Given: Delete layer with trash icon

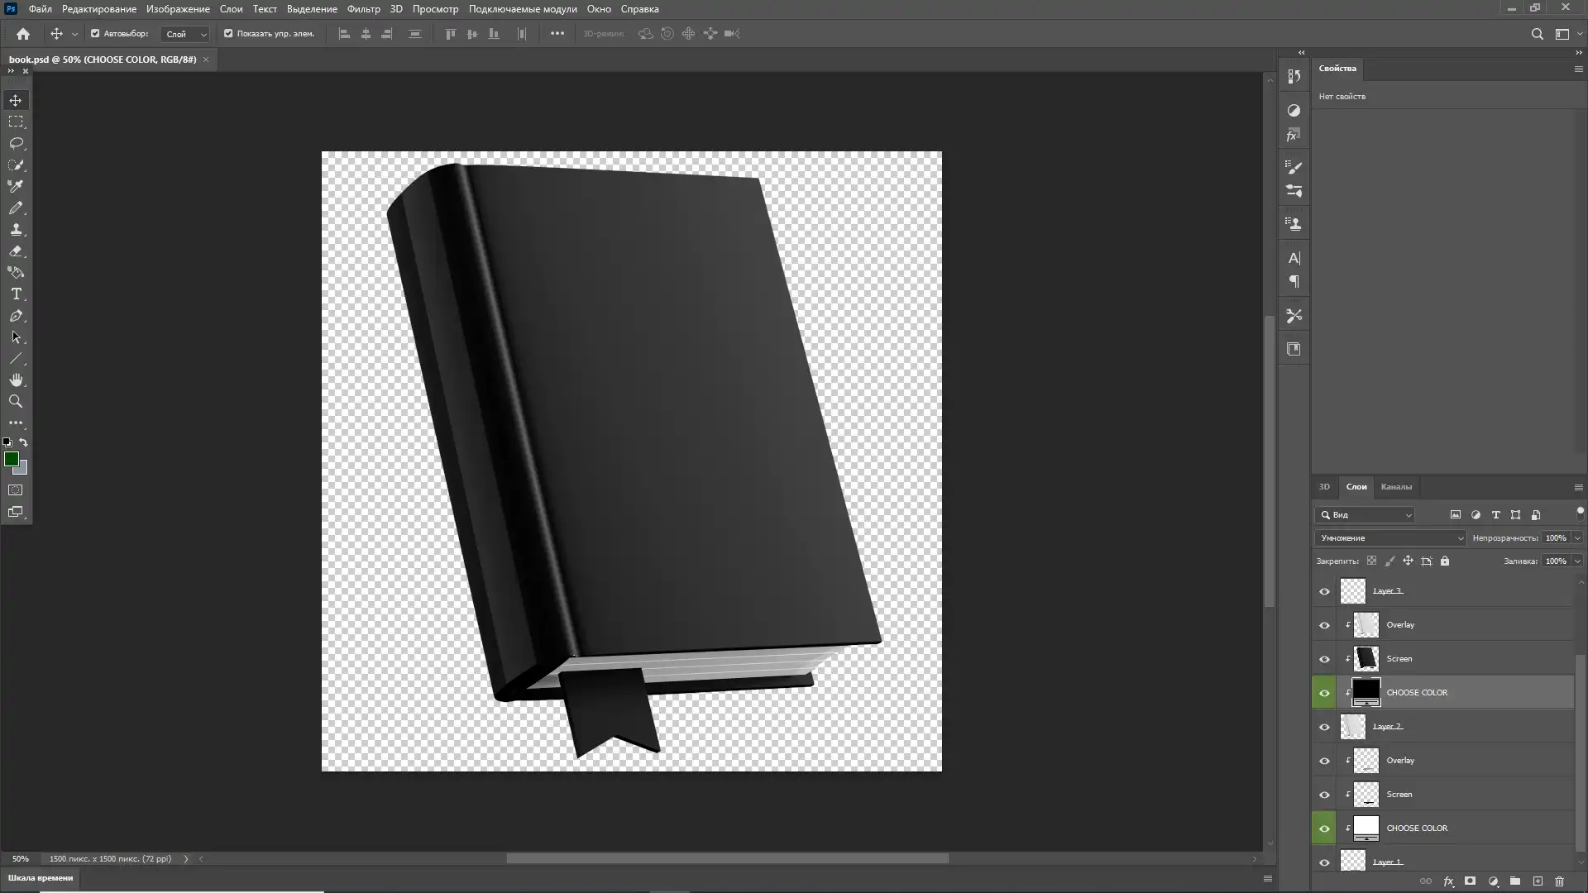Looking at the screenshot, I should 1560,881.
